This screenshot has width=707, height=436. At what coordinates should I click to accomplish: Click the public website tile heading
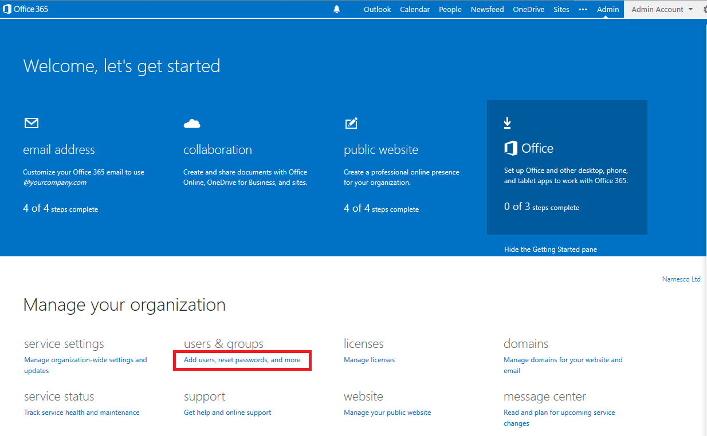coord(381,150)
